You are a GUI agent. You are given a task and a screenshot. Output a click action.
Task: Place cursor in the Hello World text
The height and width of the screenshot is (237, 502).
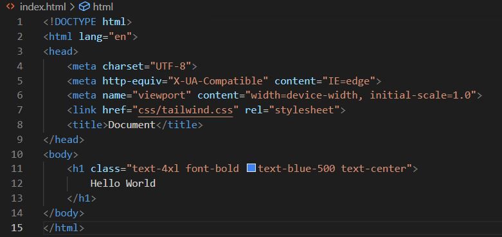[123, 183]
